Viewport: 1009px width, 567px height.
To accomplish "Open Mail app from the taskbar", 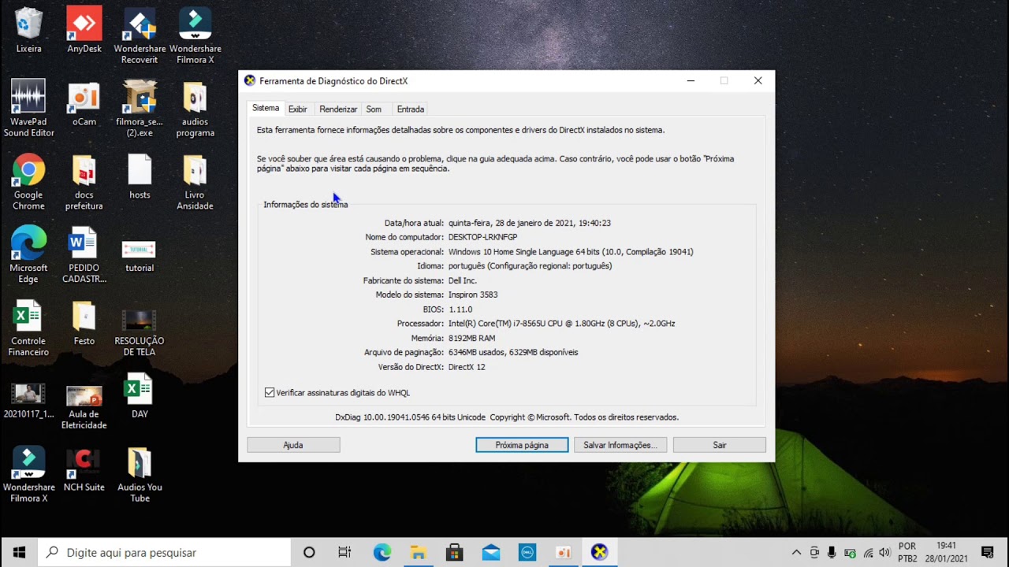I will point(490,552).
